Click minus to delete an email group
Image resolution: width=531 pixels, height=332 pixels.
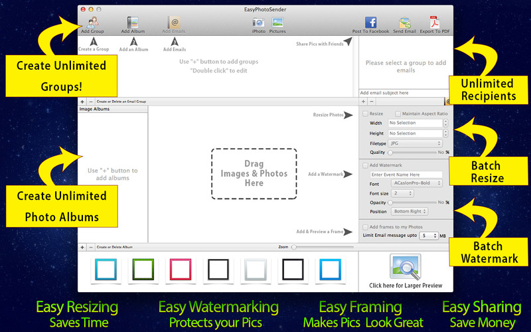[91, 102]
